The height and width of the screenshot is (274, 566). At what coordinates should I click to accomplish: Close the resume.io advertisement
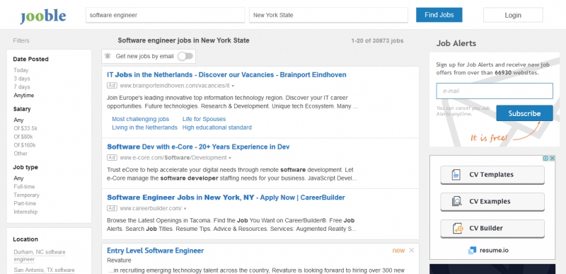552,159
